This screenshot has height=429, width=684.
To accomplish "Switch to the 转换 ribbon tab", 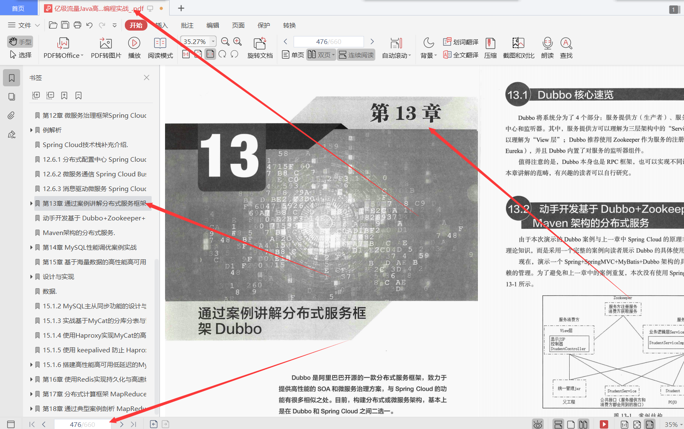I will coord(289,25).
